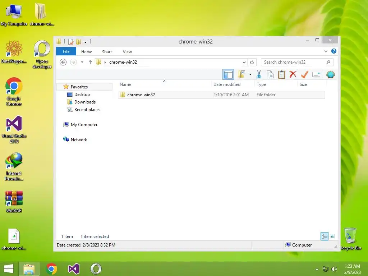Viewport: 368px width, 276px height.
Task: Open Customize Quick Access Toolbar dropdown
Action: (86, 42)
